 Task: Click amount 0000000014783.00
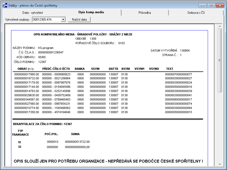tap(27, 91)
